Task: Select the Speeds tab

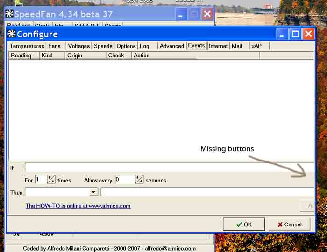Action: point(103,46)
